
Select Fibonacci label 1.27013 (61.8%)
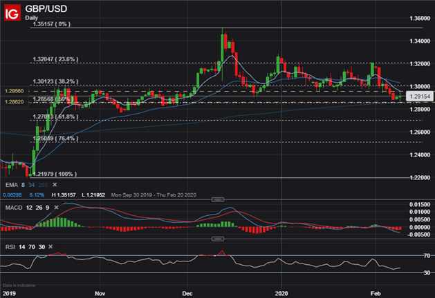click(55, 117)
